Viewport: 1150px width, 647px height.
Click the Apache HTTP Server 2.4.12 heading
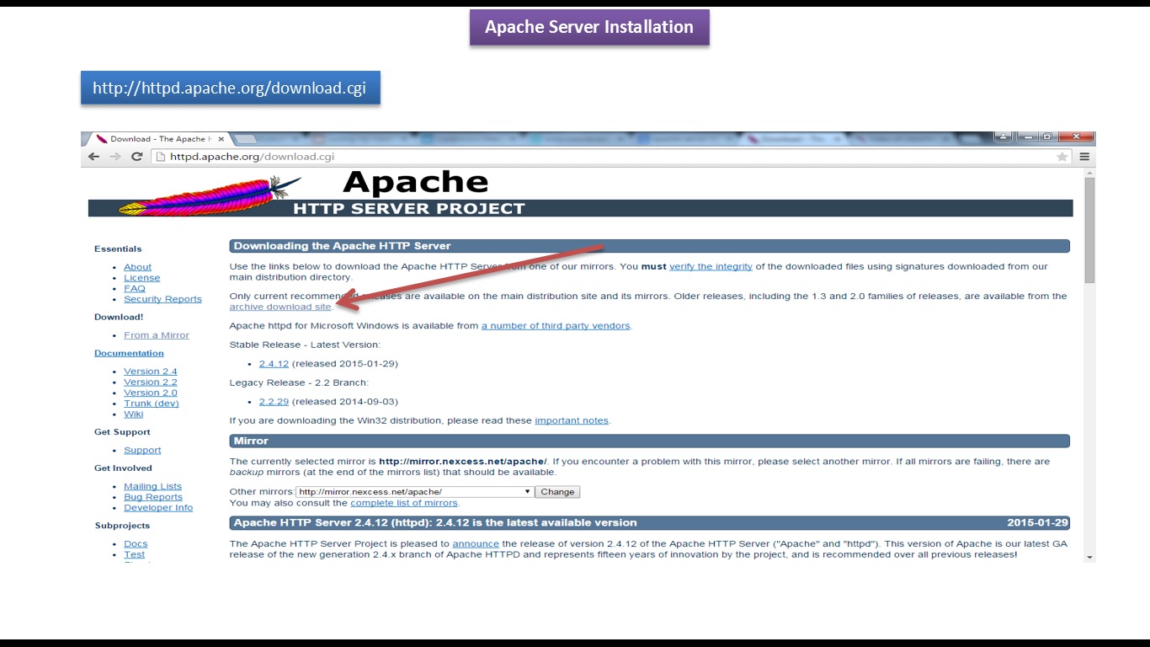point(435,522)
